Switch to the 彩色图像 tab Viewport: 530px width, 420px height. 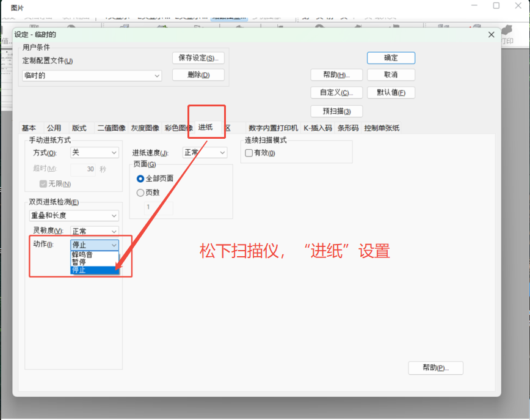(178, 128)
